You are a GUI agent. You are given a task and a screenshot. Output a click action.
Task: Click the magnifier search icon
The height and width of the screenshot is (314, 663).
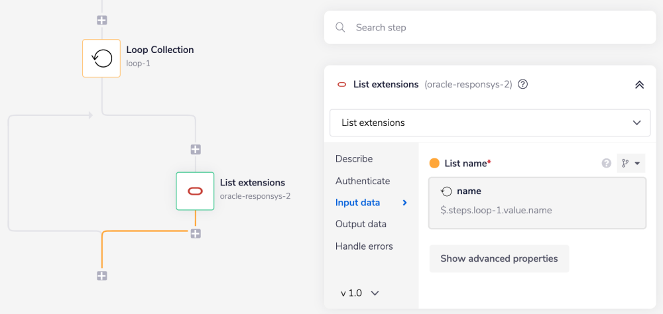[x=341, y=28]
